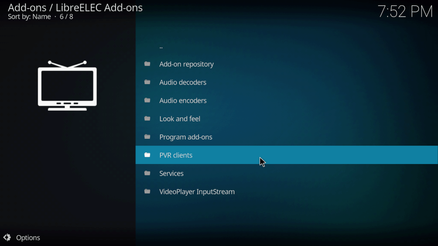Click the folder icon next to Program add-ons
438x246 pixels.
pyautogui.click(x=147, y=137)
